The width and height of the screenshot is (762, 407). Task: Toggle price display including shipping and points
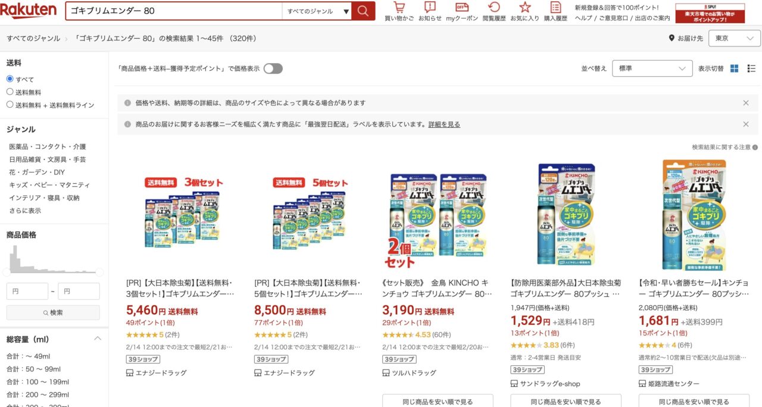273,68
